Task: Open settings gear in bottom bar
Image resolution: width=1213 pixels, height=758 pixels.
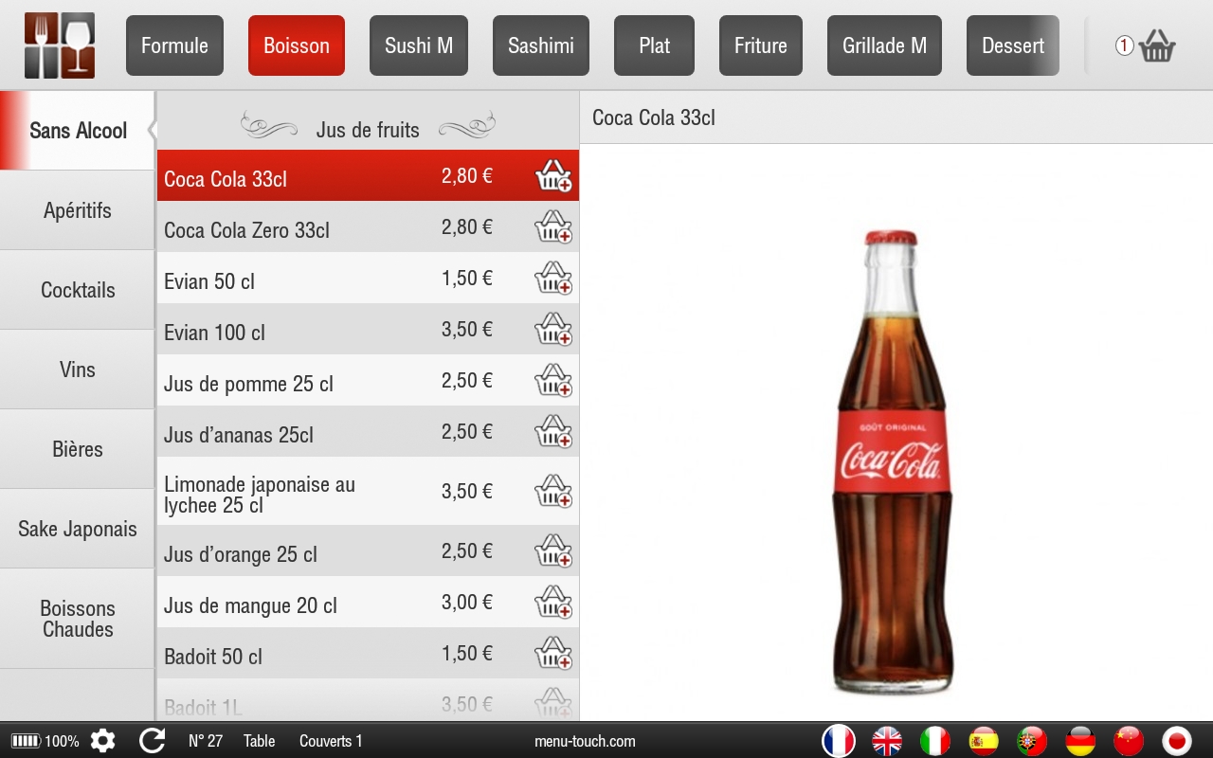Action: click(x=102, y=741)
